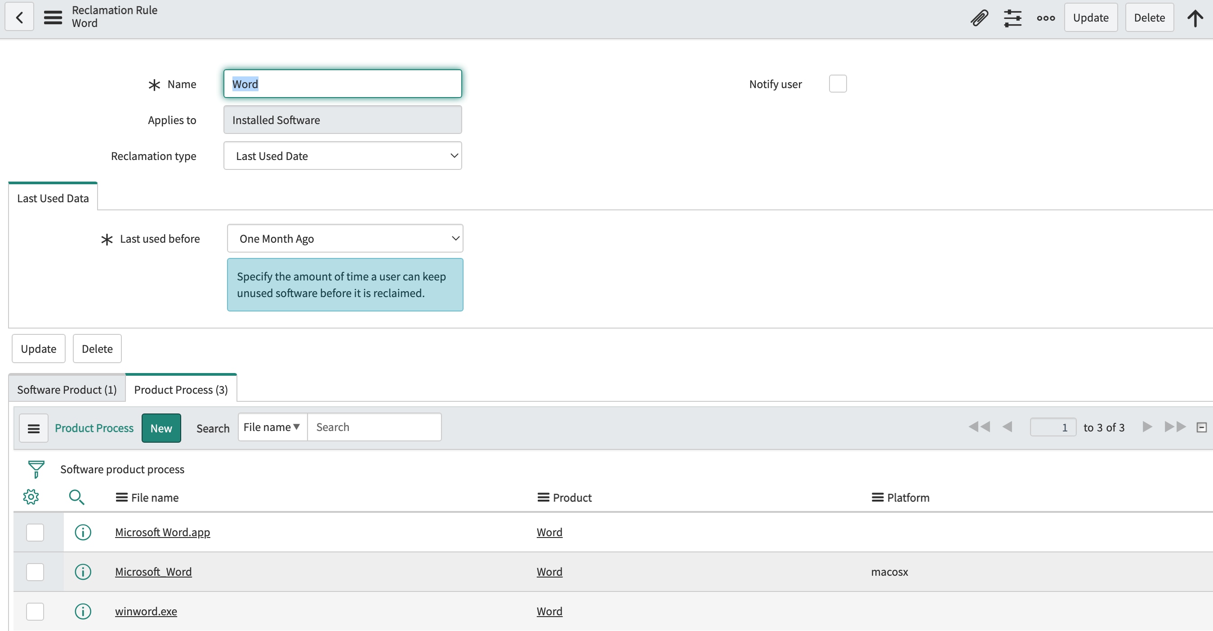Collapse the Product Process list section
The height and width of the screenshot is (631, 1213).
[x=1201, y=427]
